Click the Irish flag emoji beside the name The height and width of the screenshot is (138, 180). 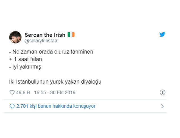point(71,35)
